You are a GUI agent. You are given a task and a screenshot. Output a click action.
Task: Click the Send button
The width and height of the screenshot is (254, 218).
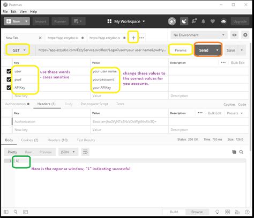pos(204,50)
